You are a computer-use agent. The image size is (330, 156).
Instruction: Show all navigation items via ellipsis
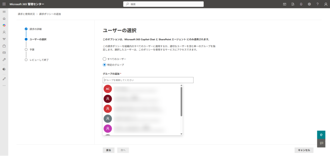(x=4, y=86)
